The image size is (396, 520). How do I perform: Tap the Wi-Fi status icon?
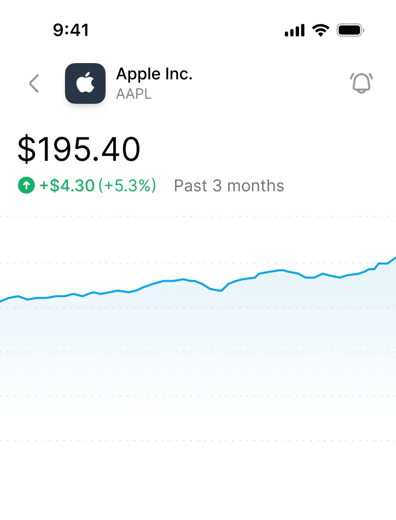(x=321, y=31)
